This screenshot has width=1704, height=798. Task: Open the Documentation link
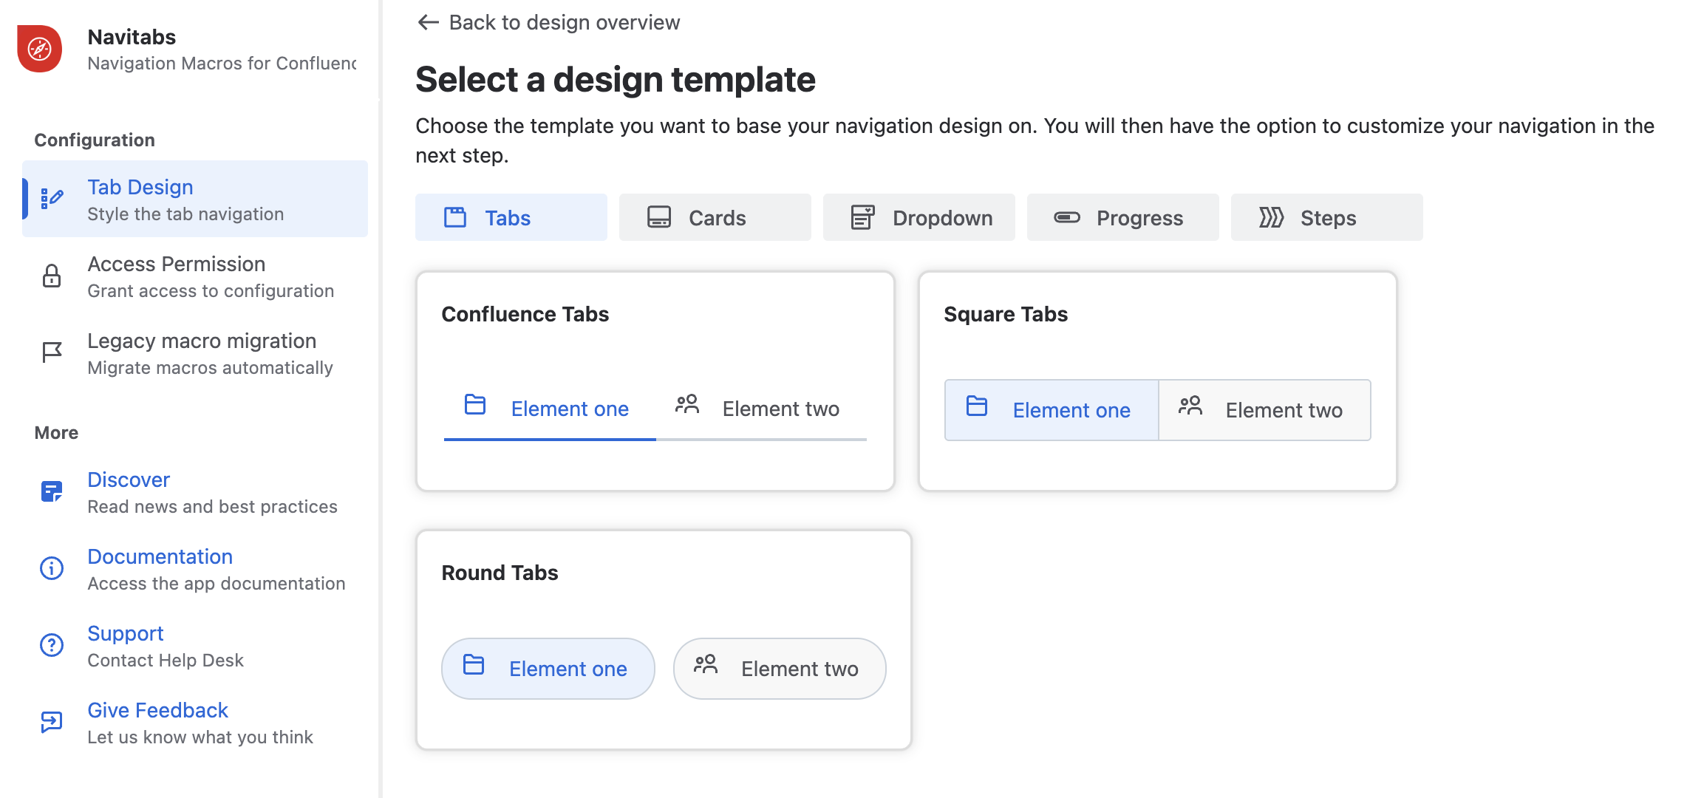click(160, 556)
